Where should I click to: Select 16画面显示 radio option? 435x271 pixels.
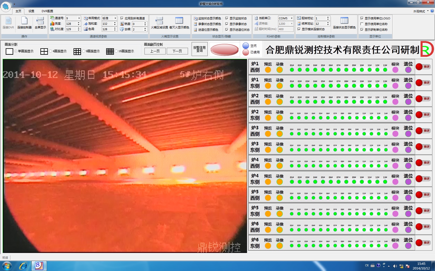(116, 51)
